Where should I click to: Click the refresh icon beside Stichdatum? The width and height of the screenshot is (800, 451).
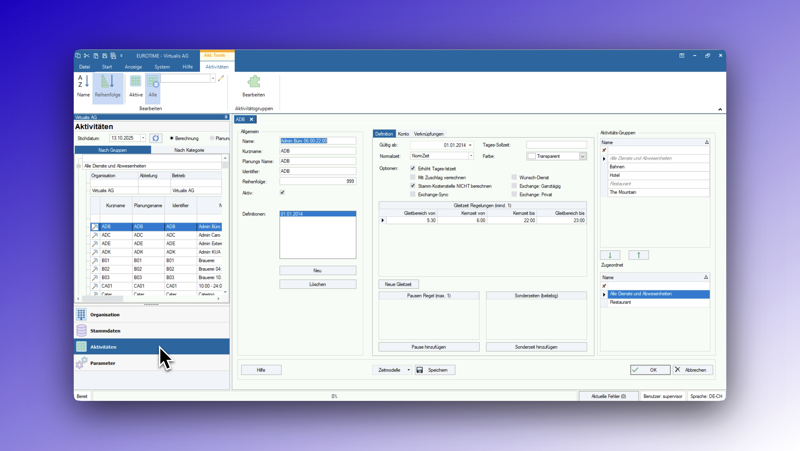tap(156, 138)
